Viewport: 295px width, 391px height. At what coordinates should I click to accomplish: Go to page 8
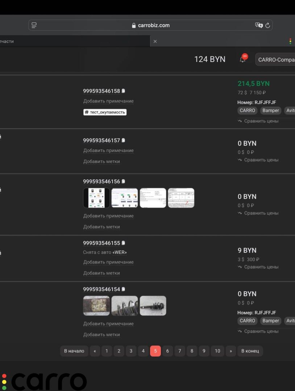(192, 351)
